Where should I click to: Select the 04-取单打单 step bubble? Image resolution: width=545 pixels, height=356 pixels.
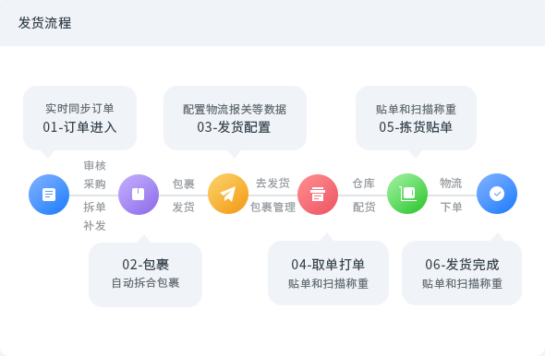[328, 273]
